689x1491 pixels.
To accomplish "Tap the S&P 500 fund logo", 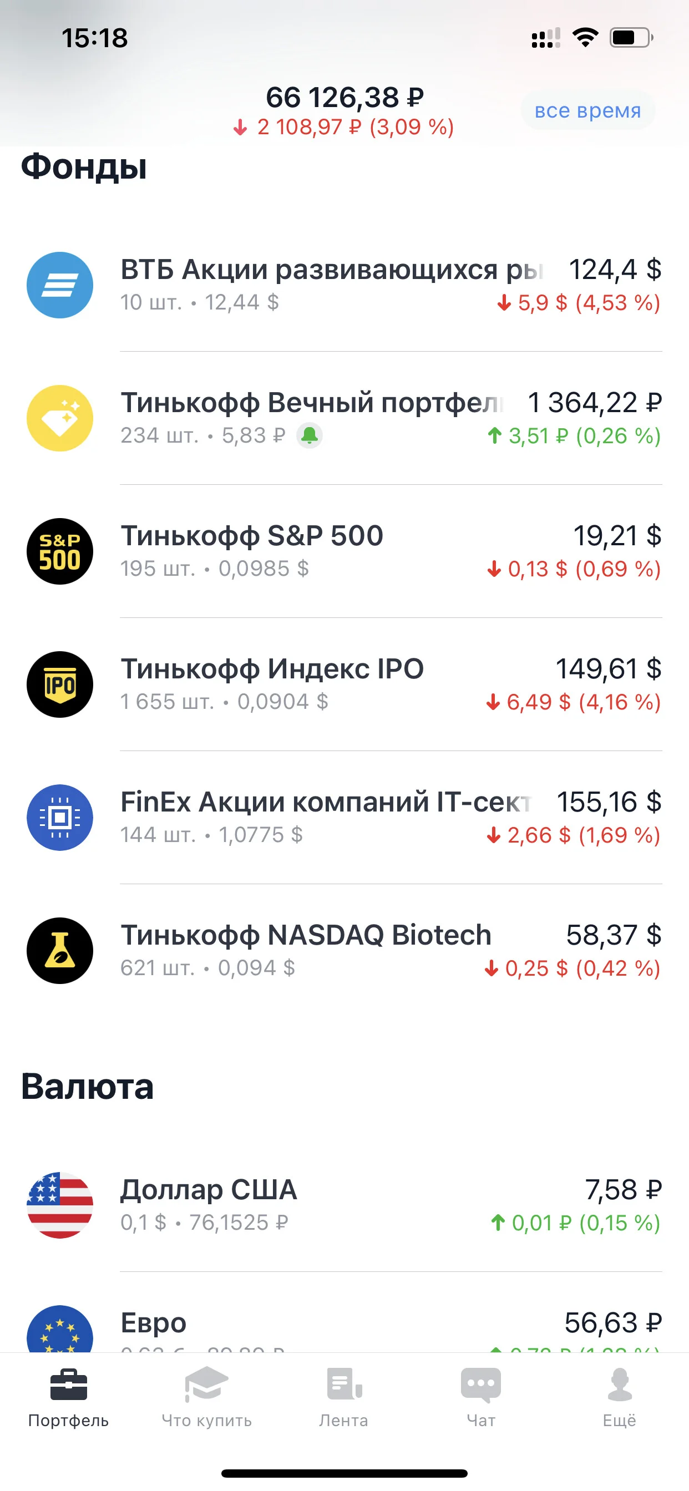I will [60, 551].
